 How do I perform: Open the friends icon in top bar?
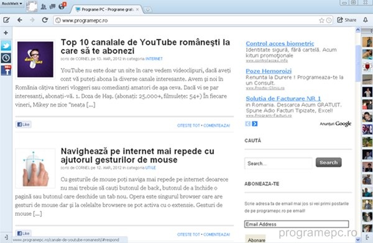click(44, 7)
